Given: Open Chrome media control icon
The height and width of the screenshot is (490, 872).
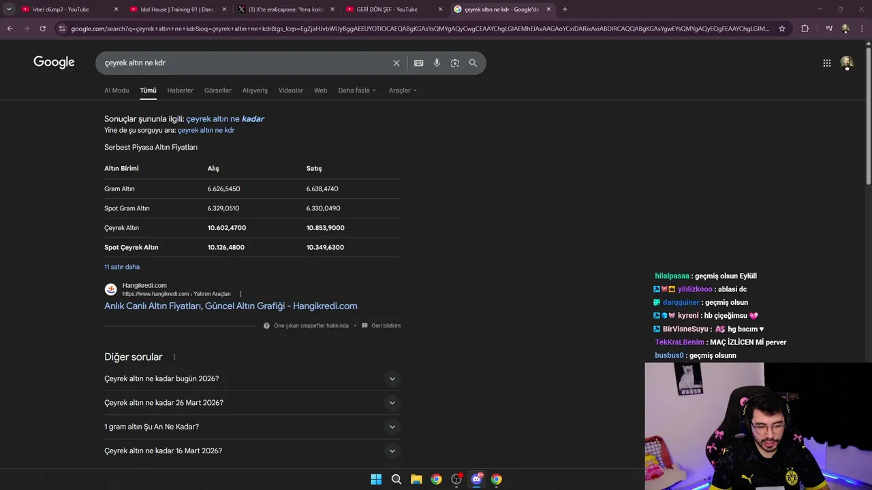Looking at the screenshot, I should [829, 29].
